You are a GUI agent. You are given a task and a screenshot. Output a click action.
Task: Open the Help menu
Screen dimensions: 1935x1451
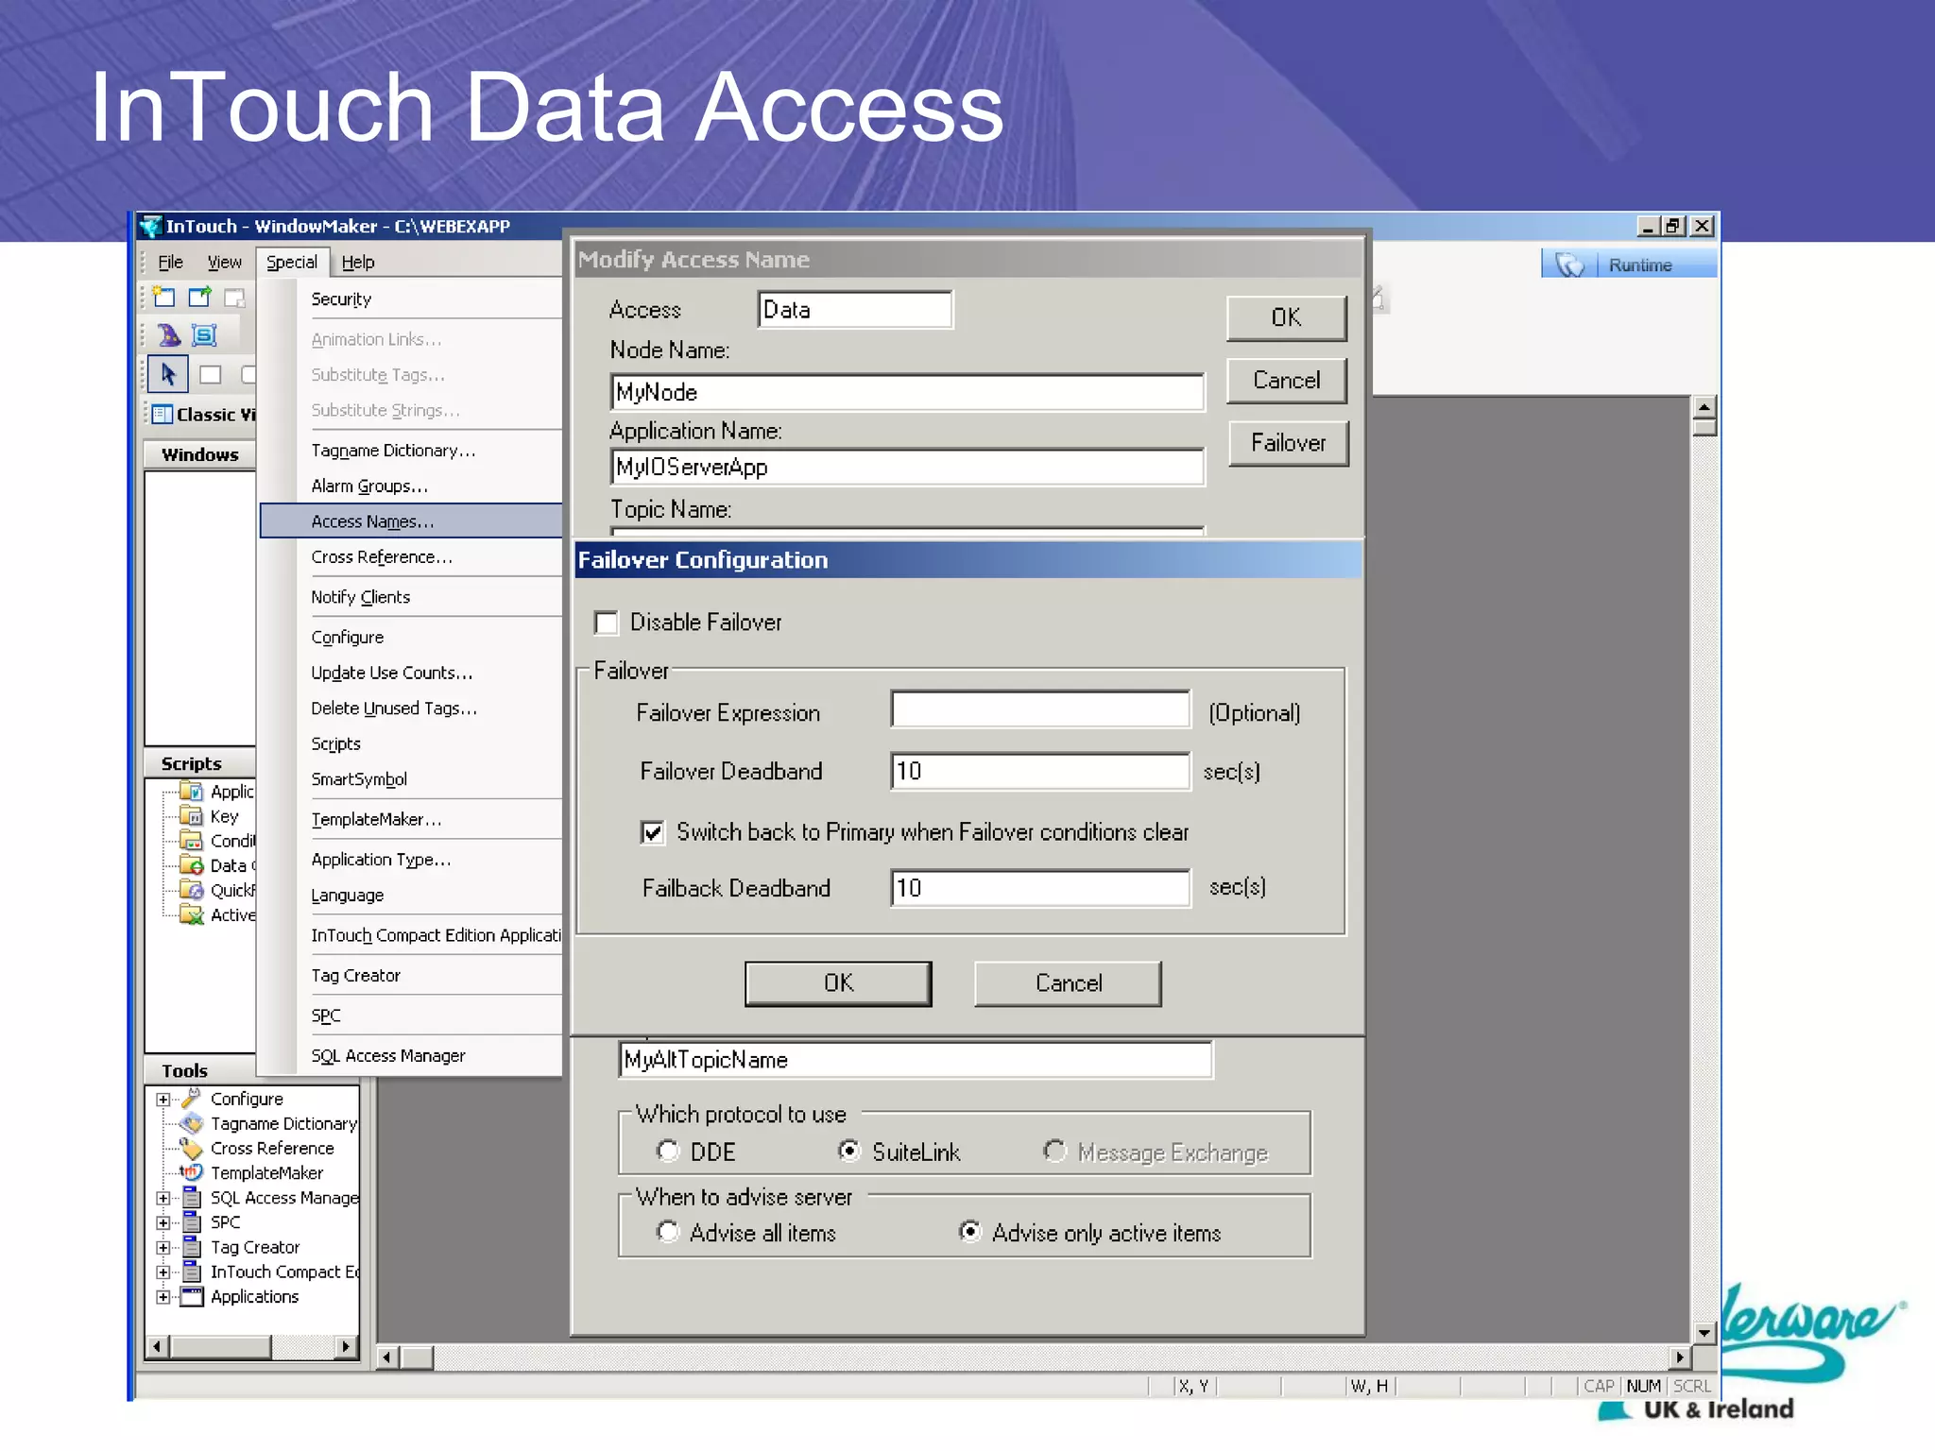coord(358,262)
